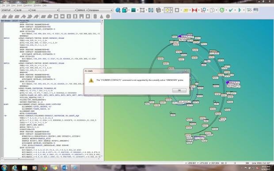
Task: Click the split-window view toolbar icon
Action: tap(151, 10)
